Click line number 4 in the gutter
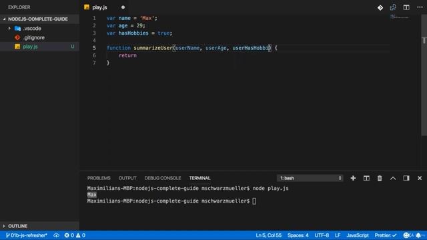427x240 pixels. coord(94,41)
